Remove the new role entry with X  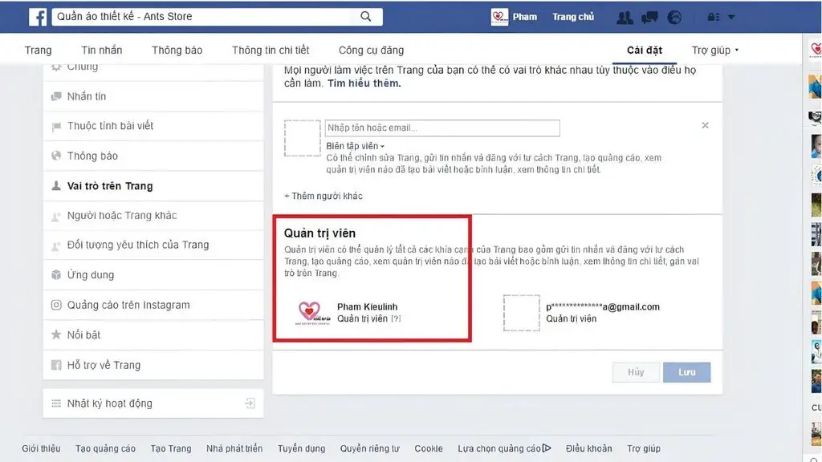pyautogui.click(x=705, y=125)
